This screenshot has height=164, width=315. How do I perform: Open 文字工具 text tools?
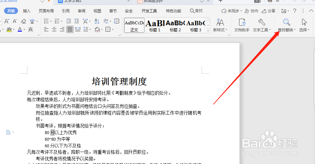click(x=262, y=25)
